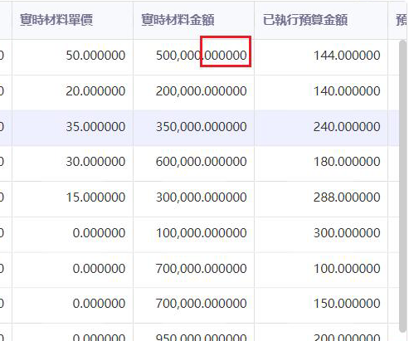Click the 已執行預算金額 column header
This screenshot has height=341, width=409.
coord(321,20)
